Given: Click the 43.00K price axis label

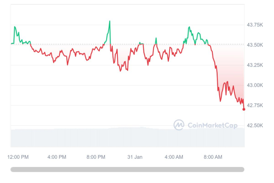Looking at the screenshot, I should [255, 85].
